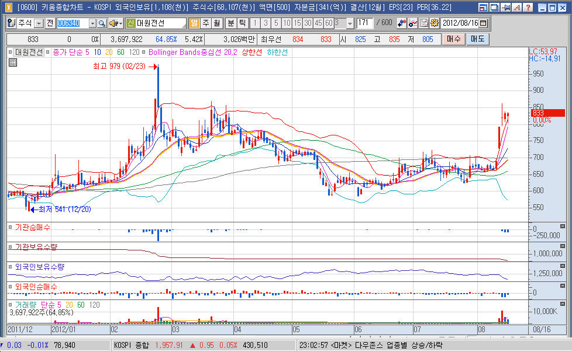Click the stock code input field
The width and height of the screenshot is (572, 352).
[x=73, y=23]
